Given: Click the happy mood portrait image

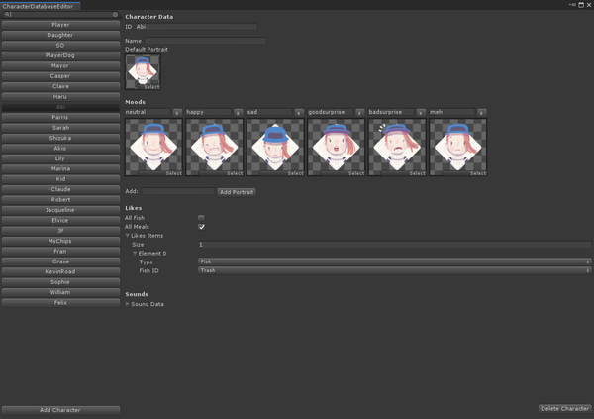Looking at the screenshot, I should 215,148.
